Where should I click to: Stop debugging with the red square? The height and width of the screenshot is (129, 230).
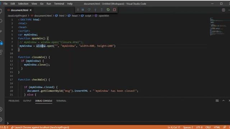pyautogui.click(x=114, y=10)
